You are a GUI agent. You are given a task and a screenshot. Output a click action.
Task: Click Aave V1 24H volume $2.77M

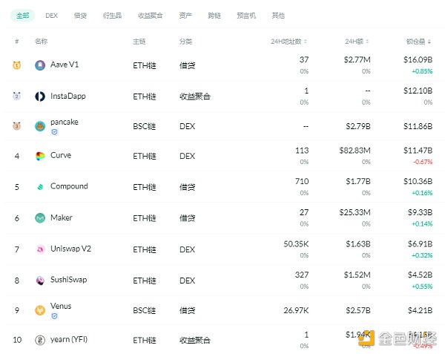(357, 59)
